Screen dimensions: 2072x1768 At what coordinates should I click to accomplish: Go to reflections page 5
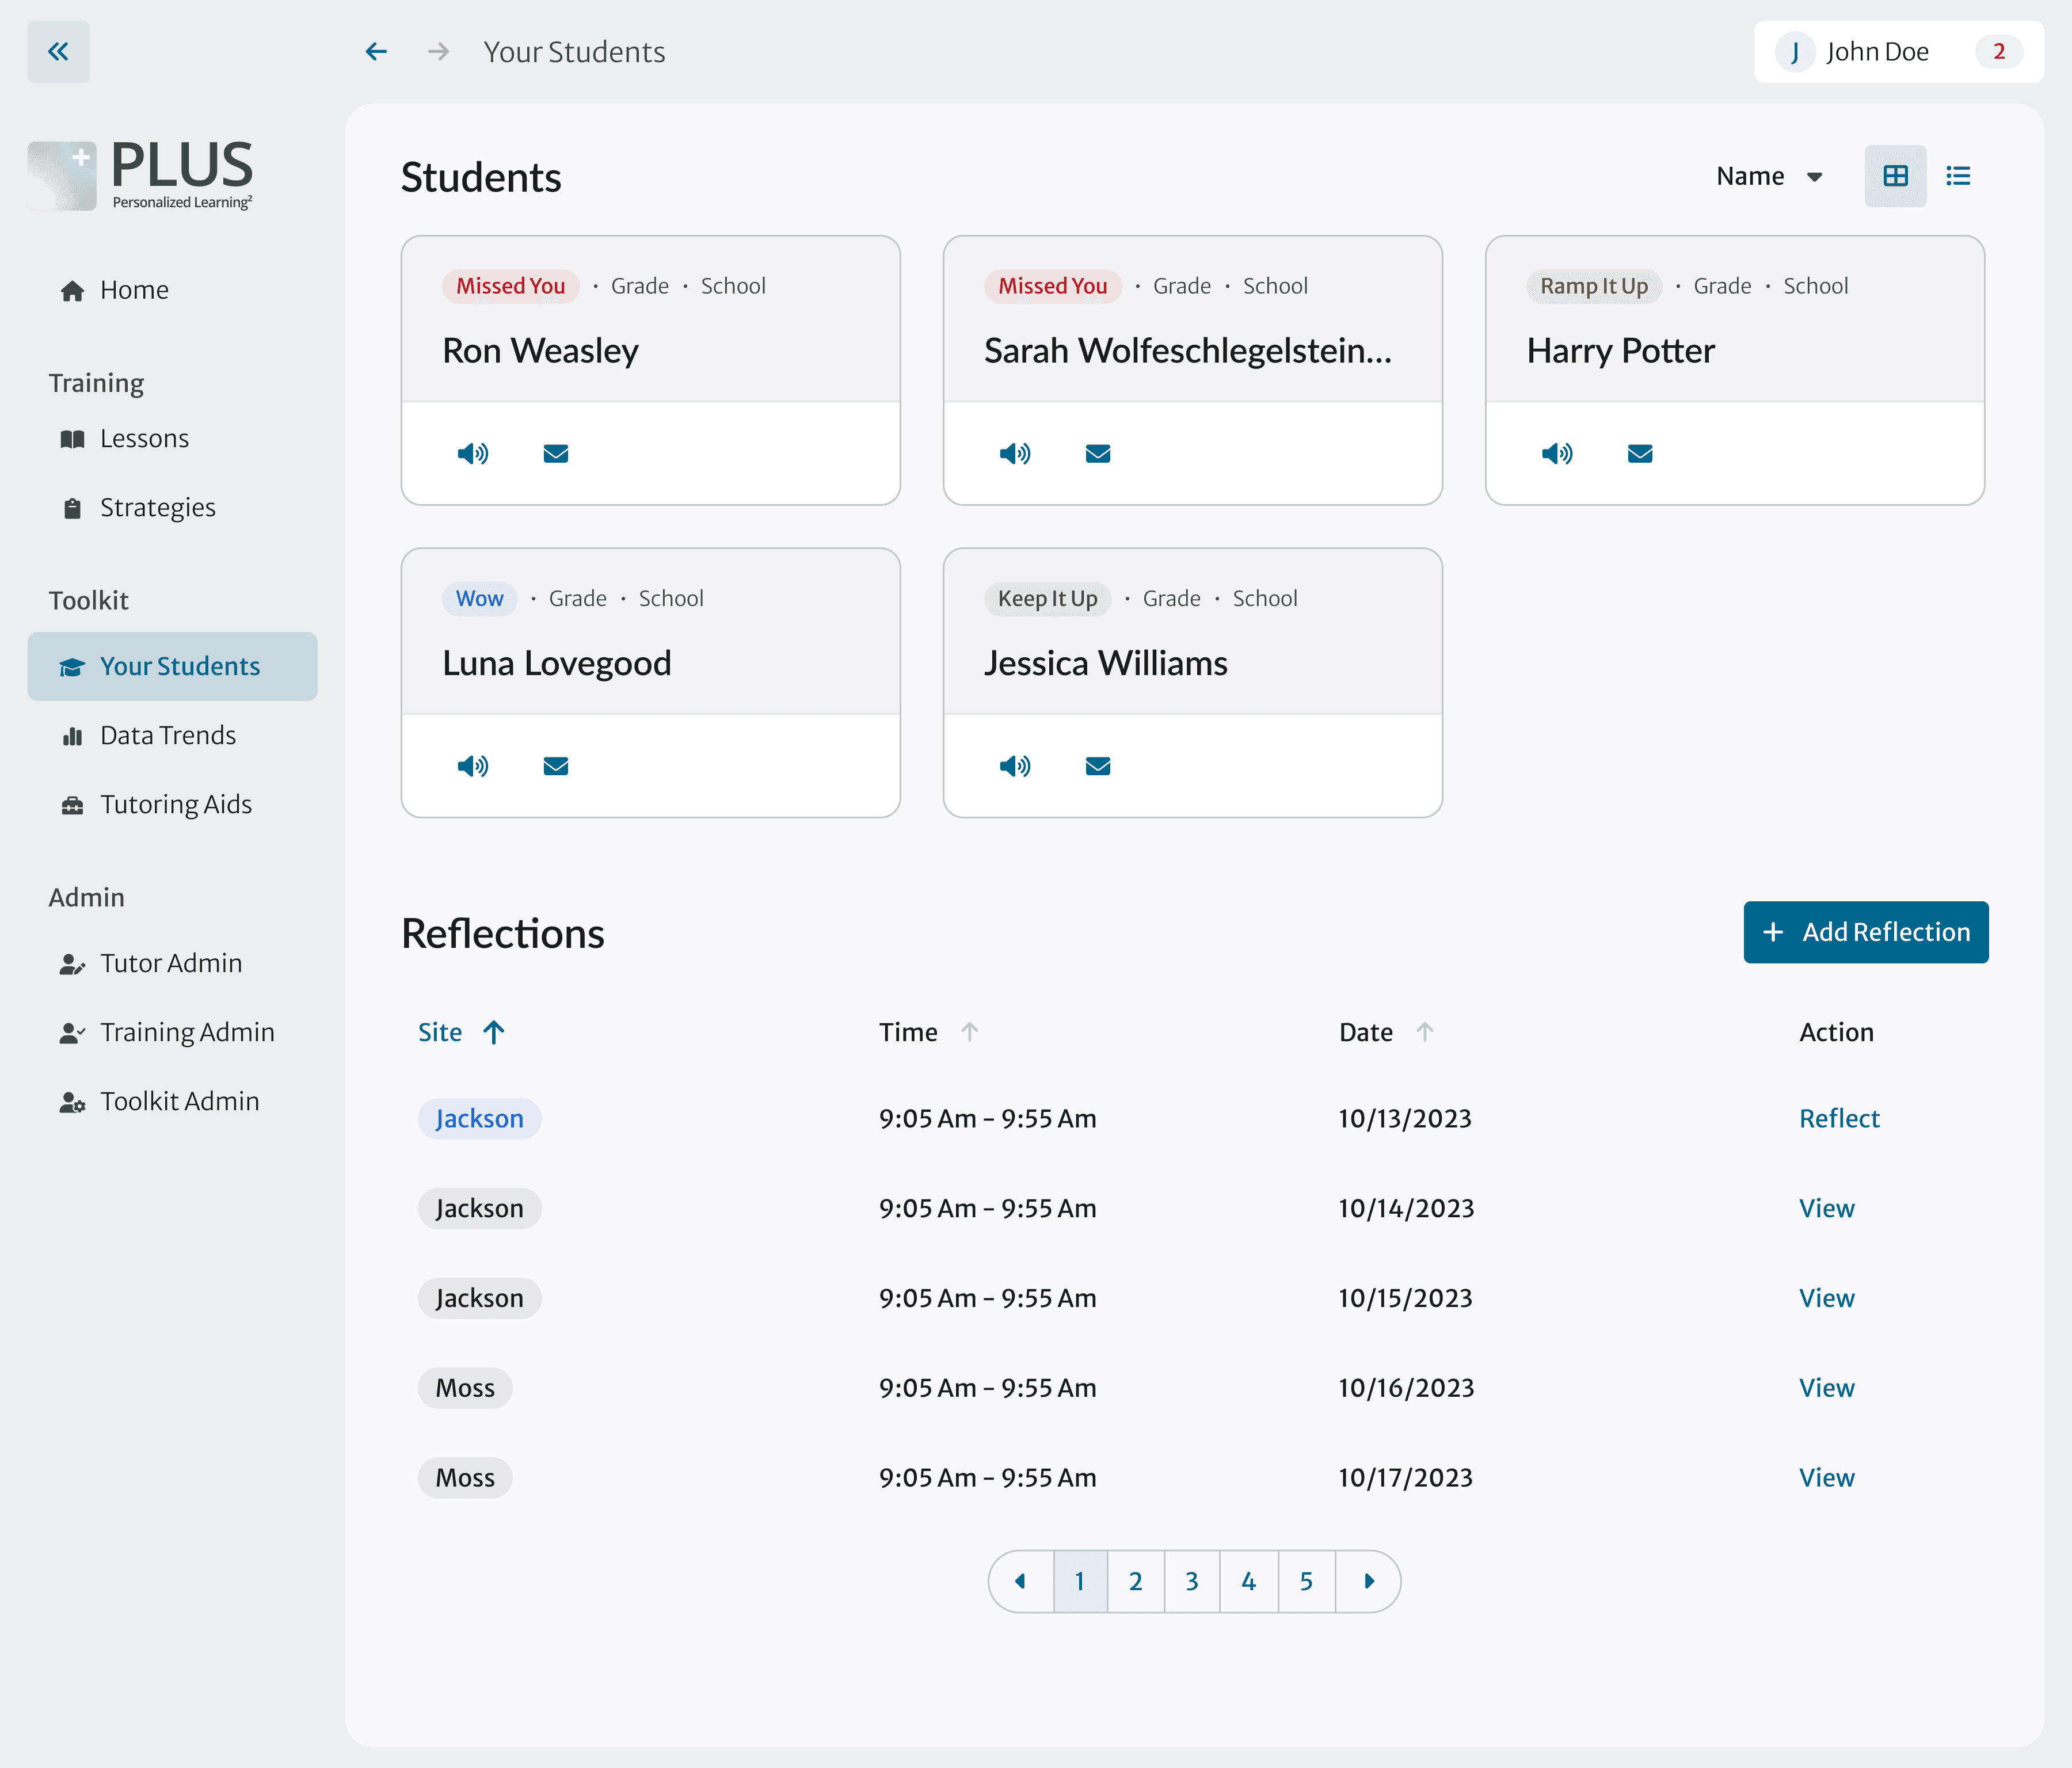coord(1306,1581)
